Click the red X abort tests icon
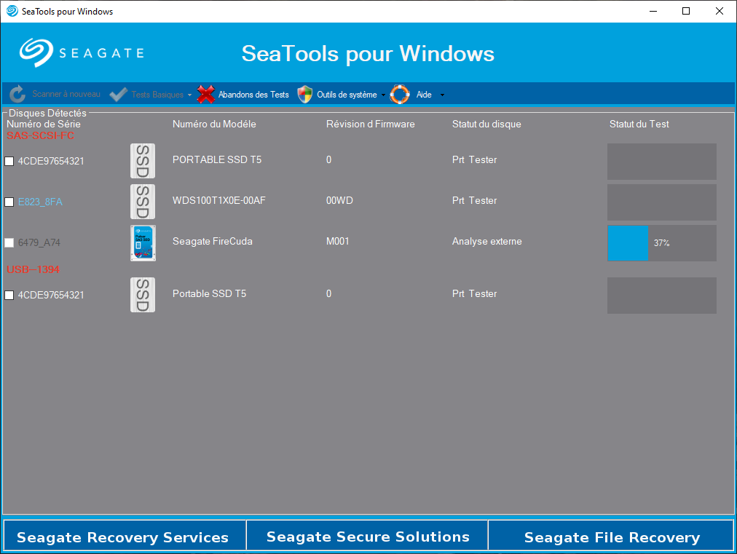The height and width of the screenshot is (554, 737). (x=206, y=95)
